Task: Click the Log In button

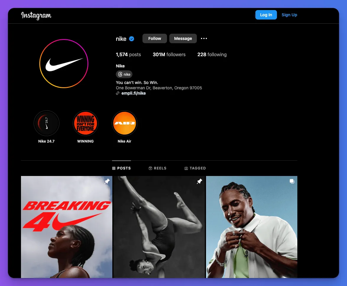Action: click(x=266, y=15)
